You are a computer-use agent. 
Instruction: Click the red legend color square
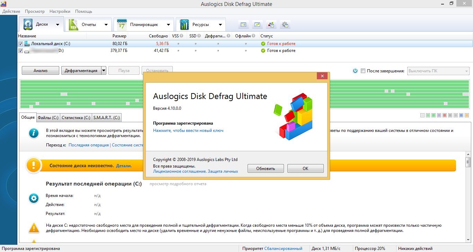pyautogui.click(x=444, y=115)
